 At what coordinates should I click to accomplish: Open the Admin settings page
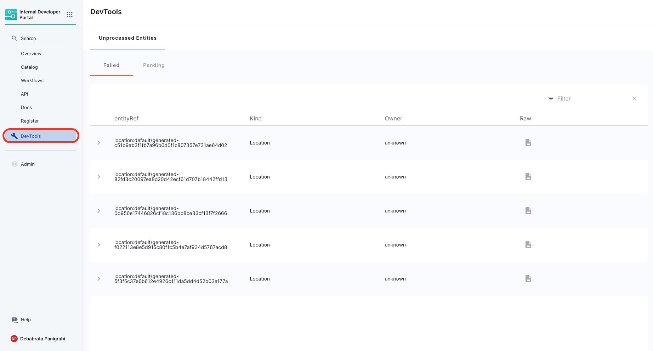[28, 164]
